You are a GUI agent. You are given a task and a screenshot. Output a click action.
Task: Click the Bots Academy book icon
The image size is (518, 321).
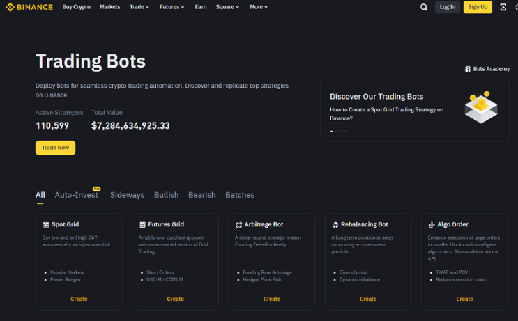pyautogui.click(x=468, y=69)
